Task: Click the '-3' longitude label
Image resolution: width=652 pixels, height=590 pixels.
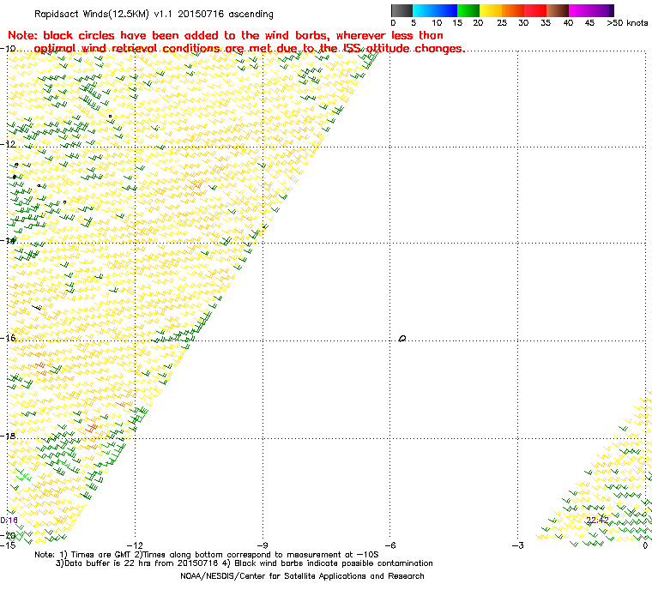Action: pyautogui.click(x=517, y=545)
